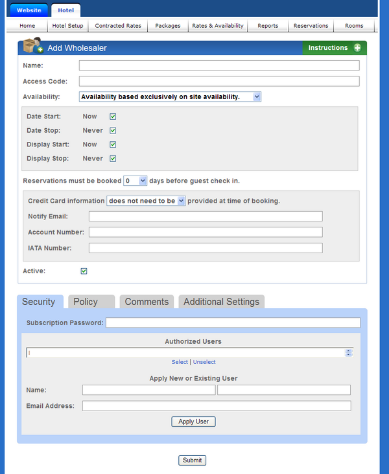Viewport: 389px width, 474px height.
Task: Focus the Subscription Password field
Action: click(x=233, y=322)
